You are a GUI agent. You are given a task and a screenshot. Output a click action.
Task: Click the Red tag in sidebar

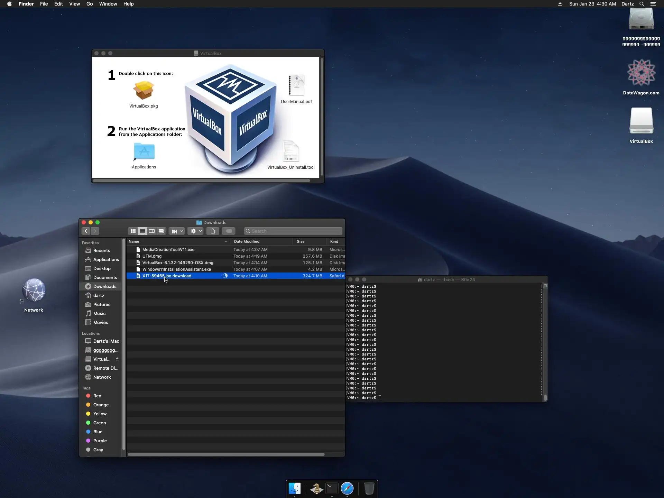97,396
